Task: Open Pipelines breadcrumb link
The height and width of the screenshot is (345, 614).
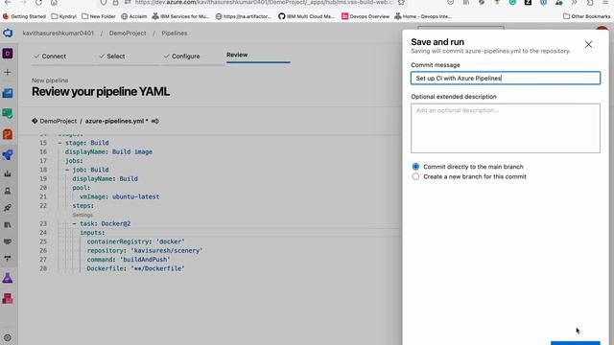Action: coord(175,34)
